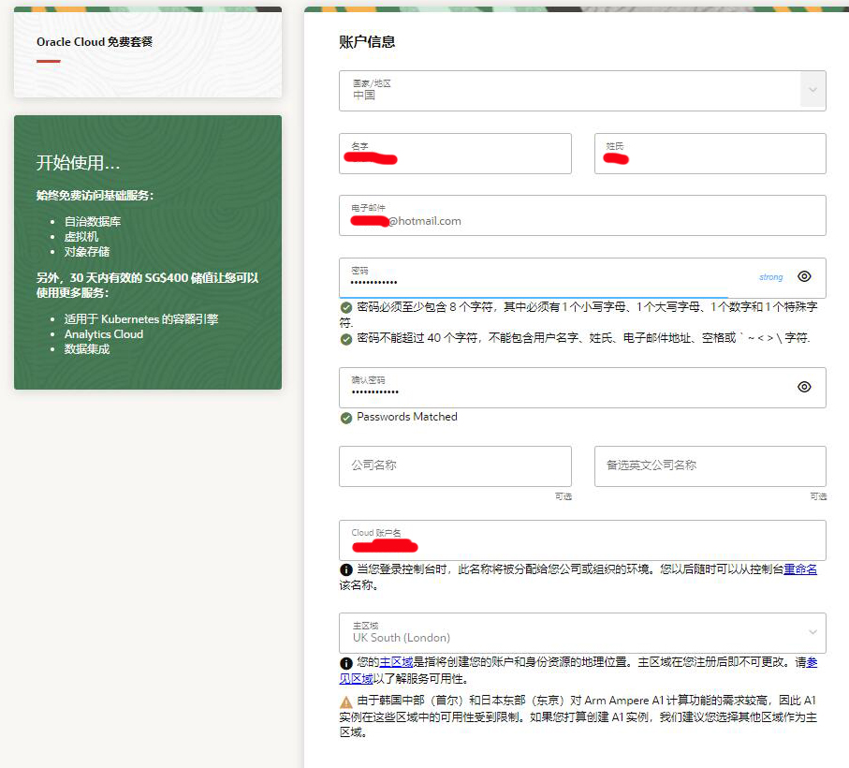849x768 pixels.
Task: Reveal the confirm password with its eye icon
Action: 804,387
